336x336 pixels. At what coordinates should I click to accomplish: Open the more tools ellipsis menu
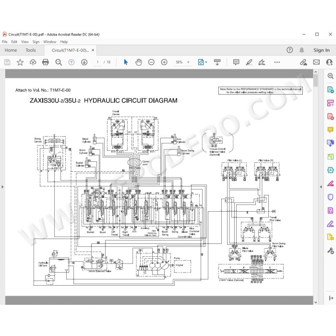point(277,62)
